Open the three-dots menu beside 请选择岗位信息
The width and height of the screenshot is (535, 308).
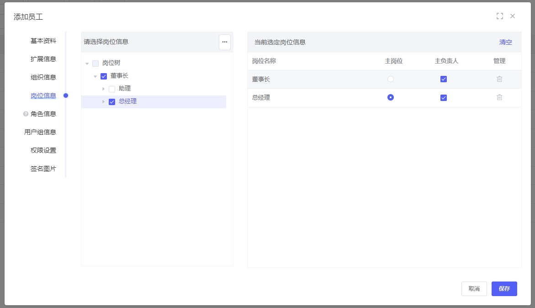coord(224,42)
